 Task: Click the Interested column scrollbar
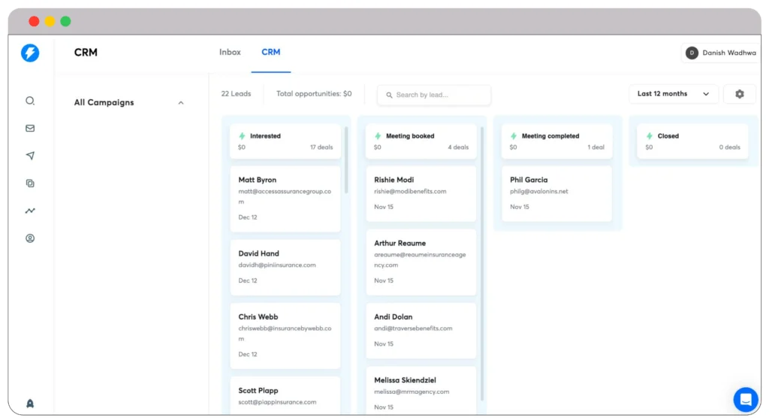pyautogui.click(x=346, y=159)
